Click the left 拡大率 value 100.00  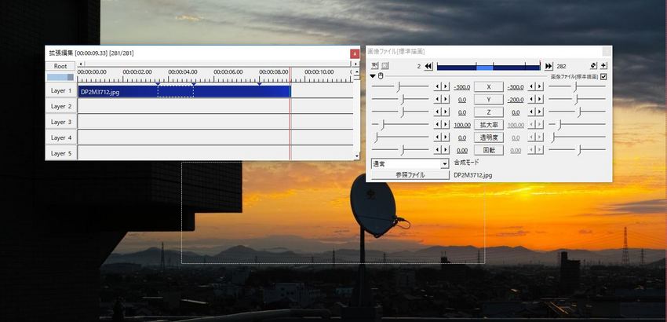point(462,125)
